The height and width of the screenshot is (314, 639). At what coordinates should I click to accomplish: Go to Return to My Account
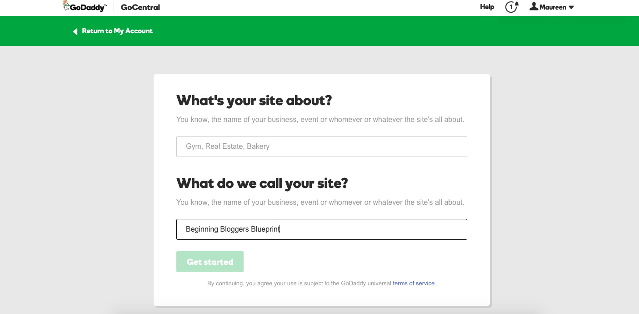117,31
